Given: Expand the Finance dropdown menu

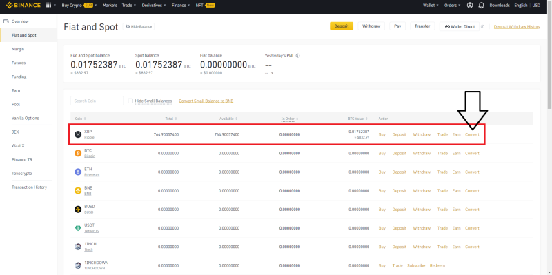Looking at the screenshot, I should point(181,6).
